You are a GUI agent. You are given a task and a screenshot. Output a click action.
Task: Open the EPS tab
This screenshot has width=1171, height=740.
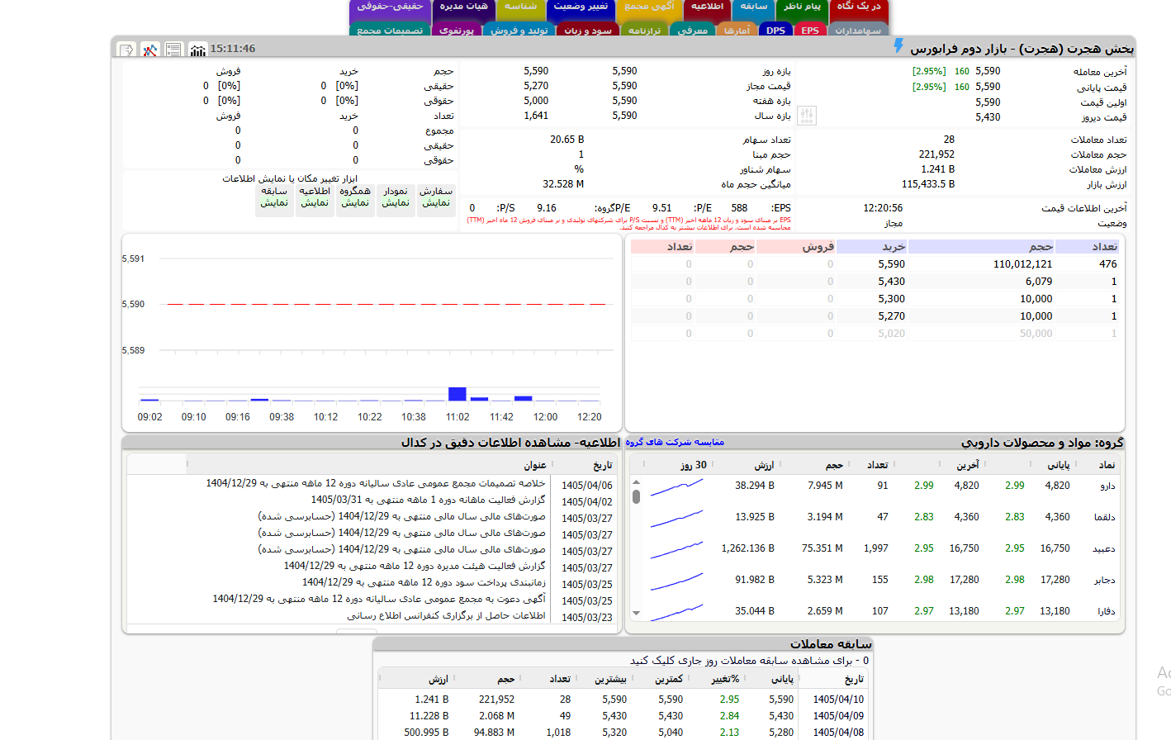click(x=810, y=31)
